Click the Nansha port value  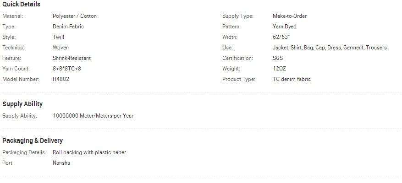(x=61, y=163)
